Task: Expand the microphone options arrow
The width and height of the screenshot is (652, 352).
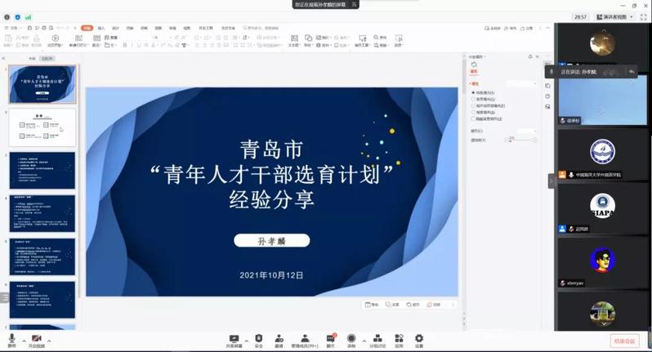Action: tap(22, 341)
